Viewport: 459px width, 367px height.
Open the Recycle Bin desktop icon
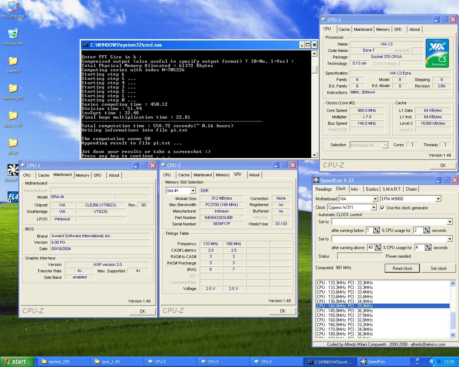(13, 37)
